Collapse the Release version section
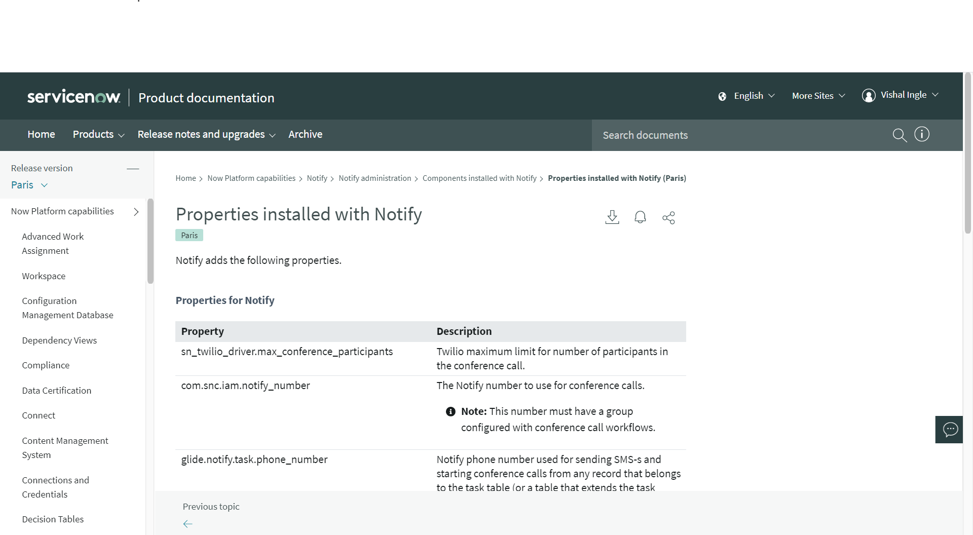Viewport: 973px width, 535px height. point(133,168)
